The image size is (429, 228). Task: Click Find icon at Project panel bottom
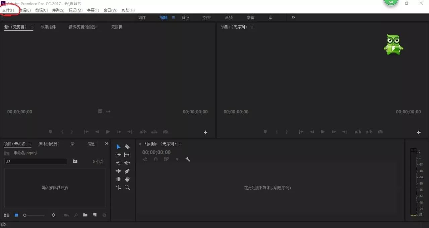76,215
